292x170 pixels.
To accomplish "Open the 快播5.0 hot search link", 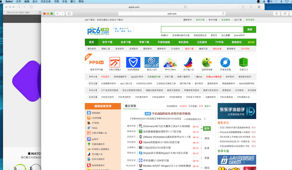I will pyautogui.click(x=164, y=35).
